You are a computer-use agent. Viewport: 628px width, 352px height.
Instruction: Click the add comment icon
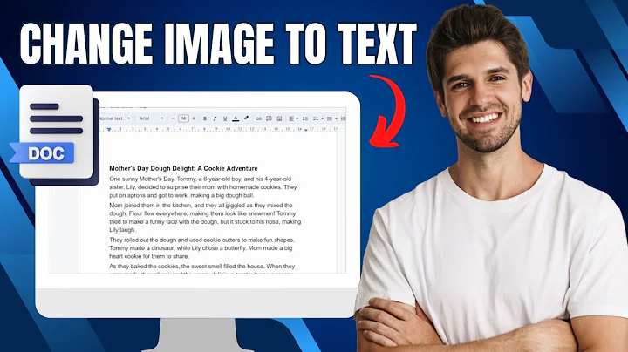point(270,118)
